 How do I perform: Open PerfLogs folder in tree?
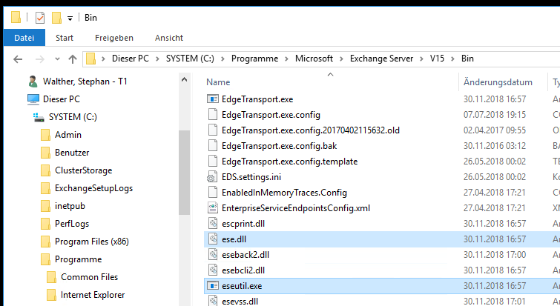[72, 224]
